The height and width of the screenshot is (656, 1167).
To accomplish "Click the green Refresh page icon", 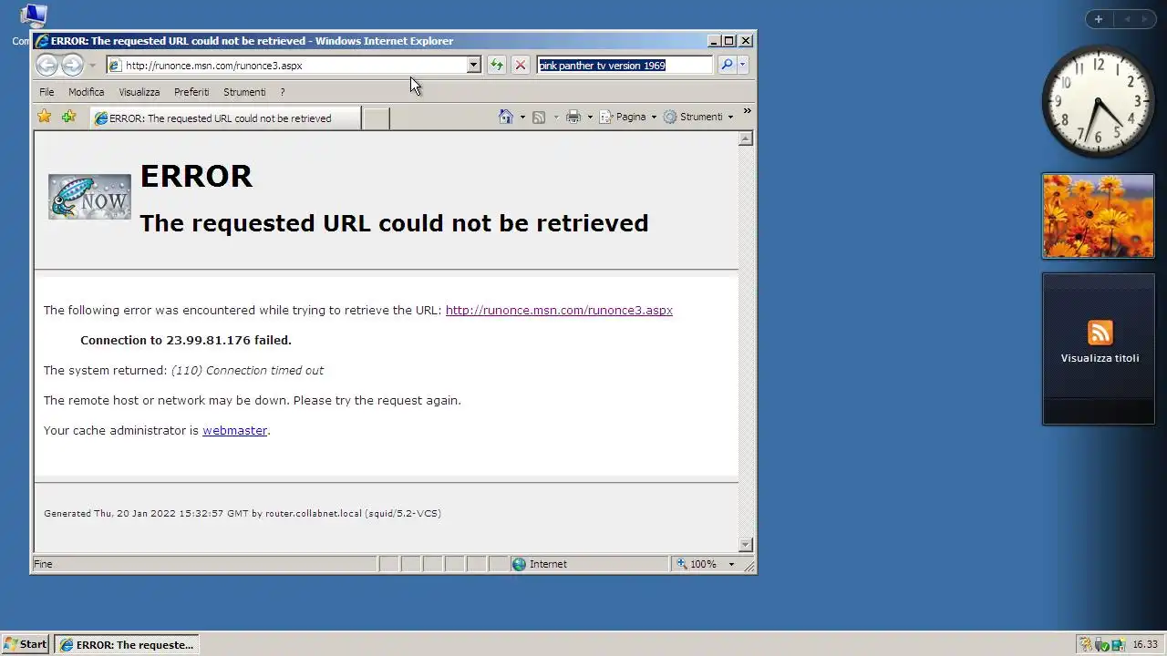I will 496,65.
